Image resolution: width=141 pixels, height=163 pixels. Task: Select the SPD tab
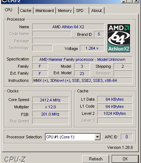tap(81, 11)
